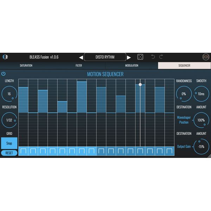The height and width of the screenshot is (211, 211).
Task: Go to the previous preset
Action: coord(81,57)
